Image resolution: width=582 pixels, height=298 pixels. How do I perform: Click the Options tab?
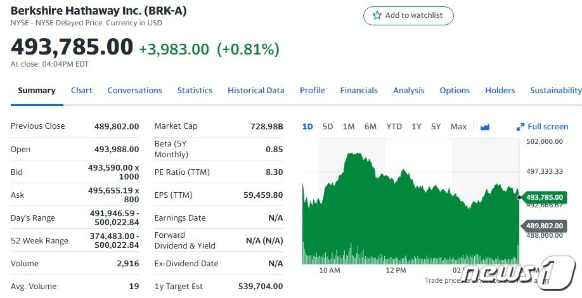tap(455, 91)
